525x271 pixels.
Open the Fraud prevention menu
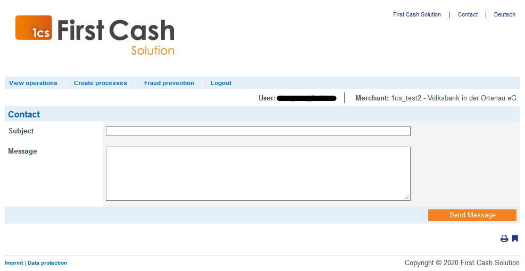coord(169,83)
